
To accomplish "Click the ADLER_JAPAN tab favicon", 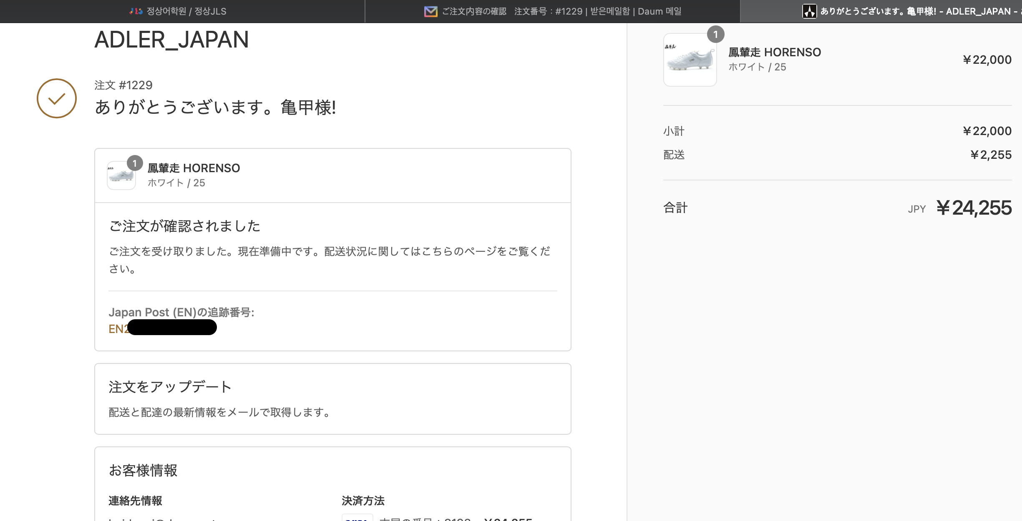I will (809, 11).
